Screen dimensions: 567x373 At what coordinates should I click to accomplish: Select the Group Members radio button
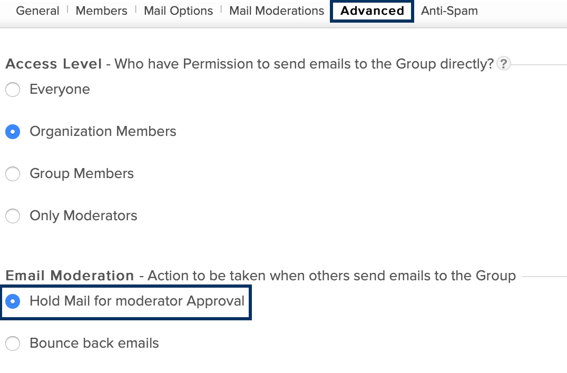point(13,174)
